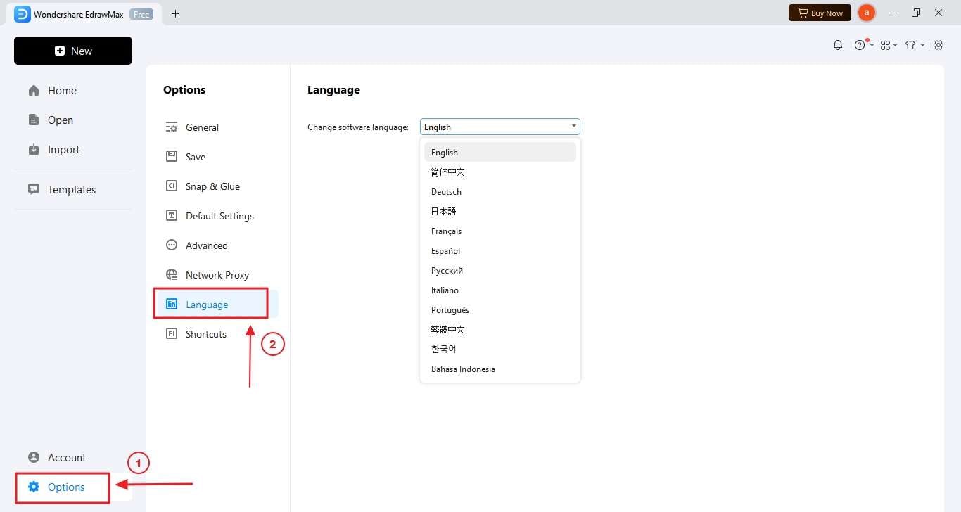Select 한국어 from language list
This screenshot has width=961, height=512.
point(500,350)
